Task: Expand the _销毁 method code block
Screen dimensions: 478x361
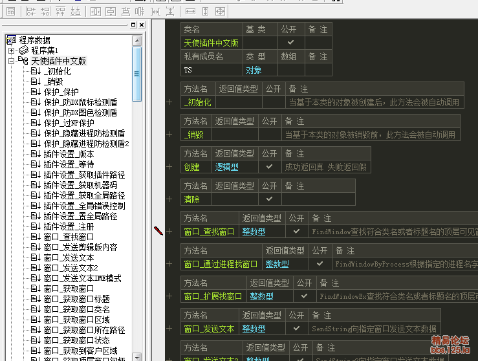Action: point(169,135)
